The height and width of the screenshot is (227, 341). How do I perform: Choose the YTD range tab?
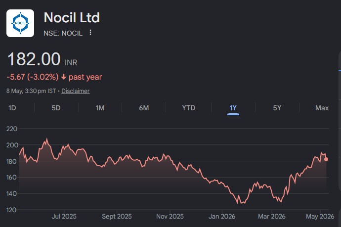pos(189,108)
